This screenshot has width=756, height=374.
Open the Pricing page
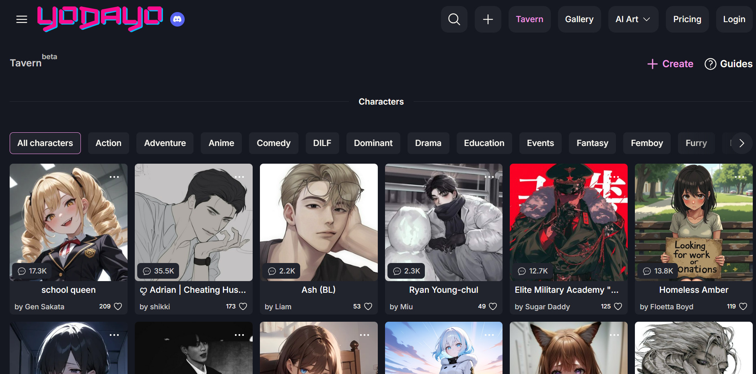click(x=687, y=19)
